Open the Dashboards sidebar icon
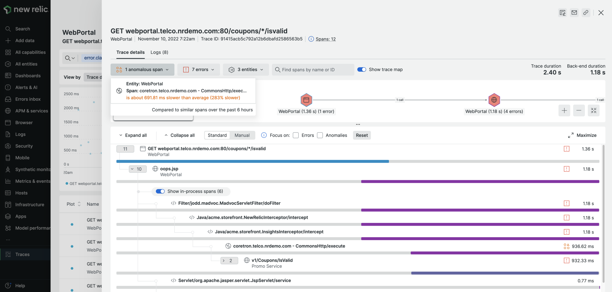Viewport: 612px width, 292px height. point(9,75)
